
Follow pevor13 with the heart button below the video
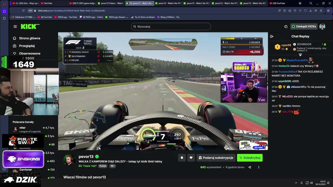[x=191, y=158]
